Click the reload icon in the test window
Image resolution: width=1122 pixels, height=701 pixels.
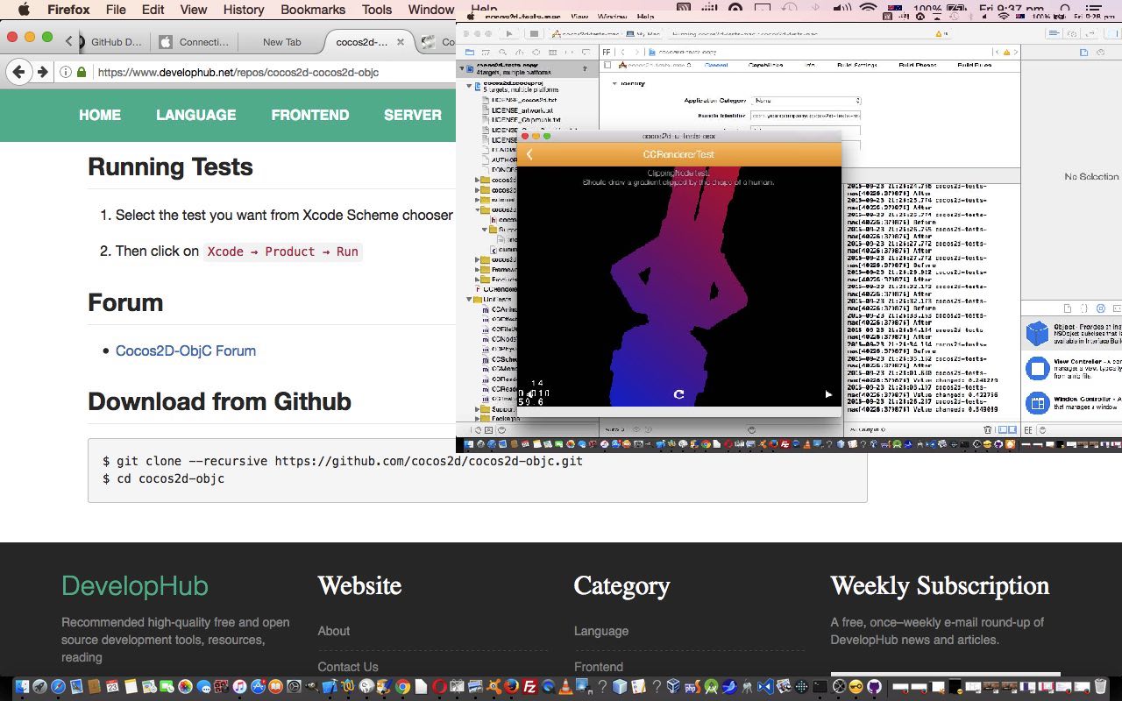click(x=678, y=394)
